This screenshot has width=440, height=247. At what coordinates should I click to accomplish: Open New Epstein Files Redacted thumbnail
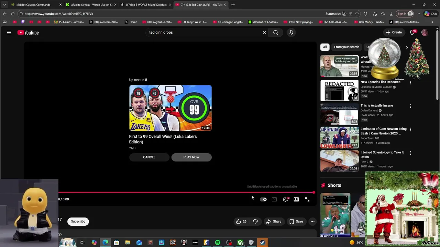pos(339,91)
